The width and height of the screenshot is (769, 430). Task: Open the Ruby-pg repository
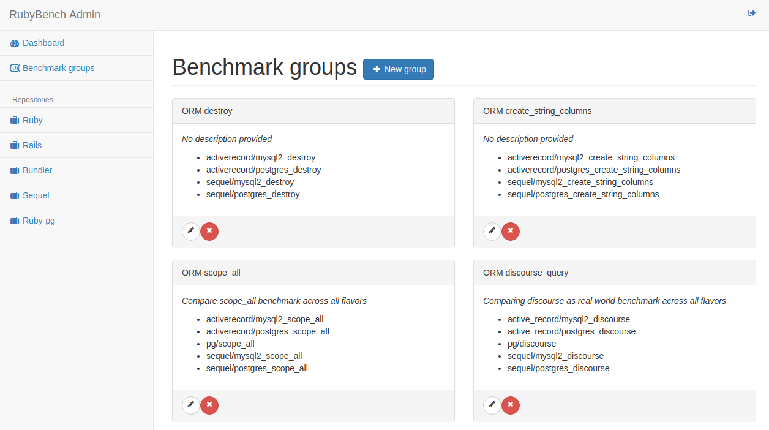click(x=39, y=221)
